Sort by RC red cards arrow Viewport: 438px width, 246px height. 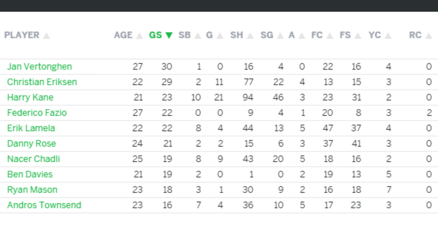(x=429, y=36)
